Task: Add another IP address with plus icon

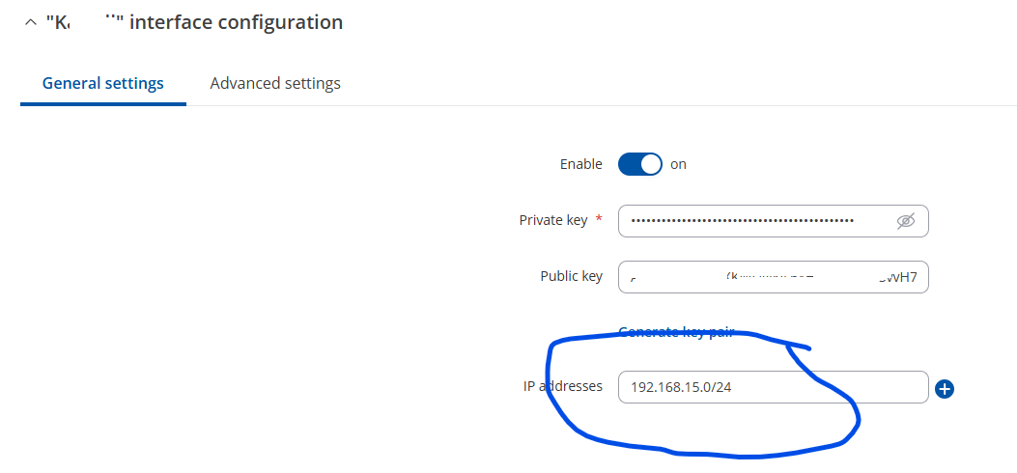Action: pos(945,389)
